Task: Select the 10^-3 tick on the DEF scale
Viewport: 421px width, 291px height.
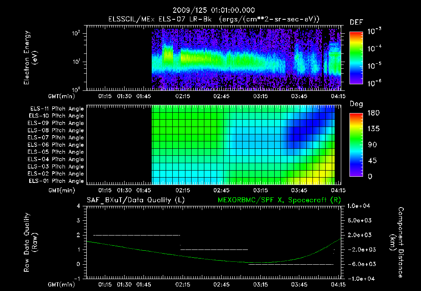Action: (374, 31)
